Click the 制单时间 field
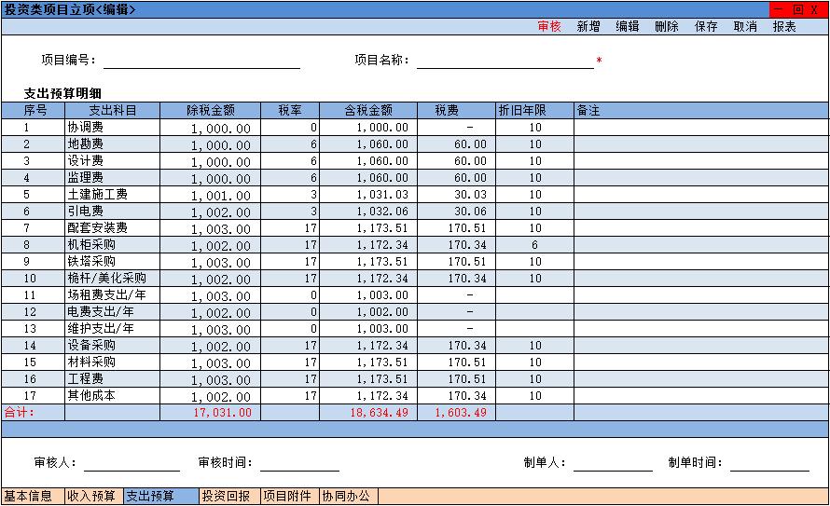Viewport: 830px width, 506px height. (769, 462)
